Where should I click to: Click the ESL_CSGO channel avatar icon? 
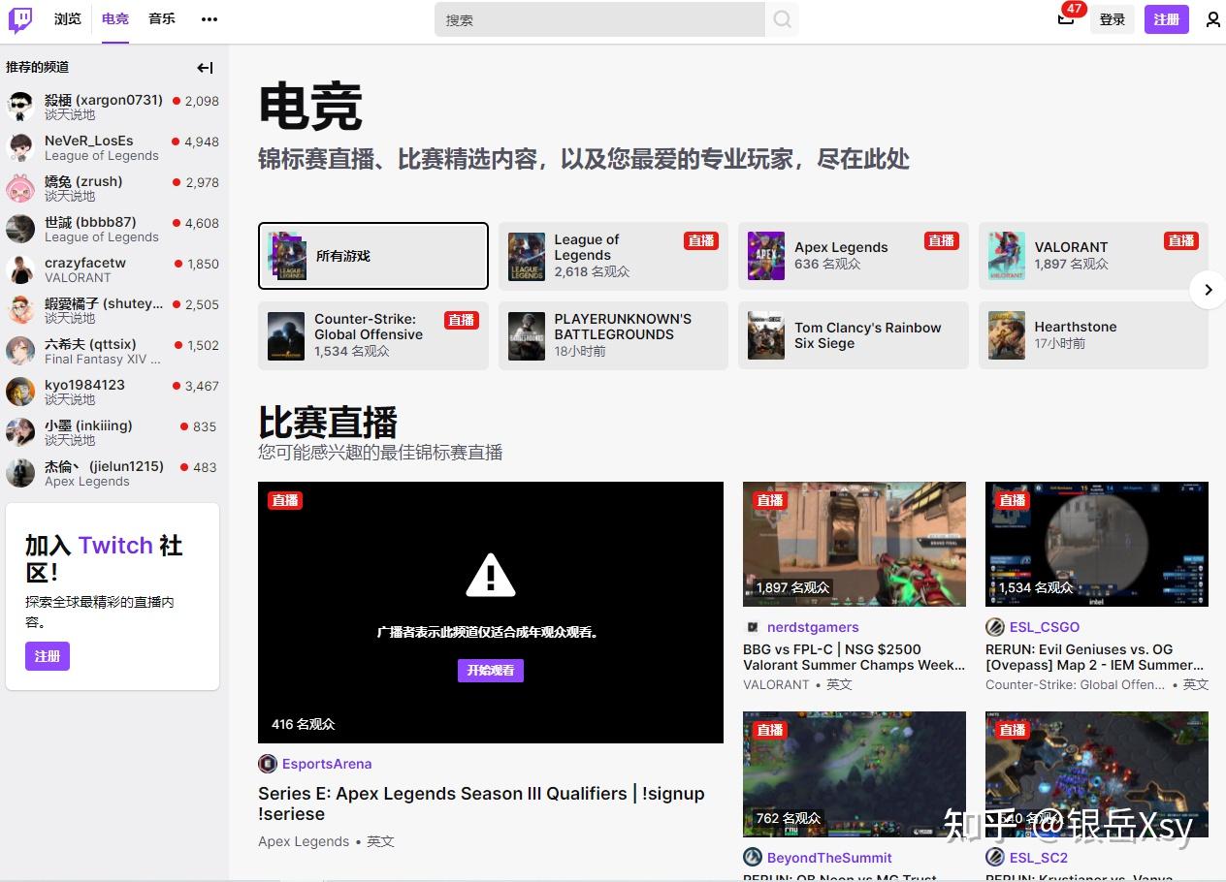(x=995, y=627)
